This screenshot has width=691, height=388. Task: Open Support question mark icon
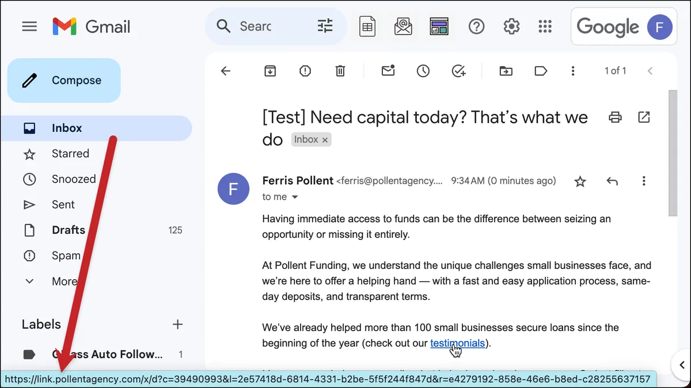point(476,26)
